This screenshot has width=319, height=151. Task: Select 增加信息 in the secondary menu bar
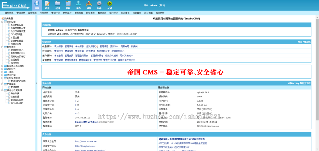[9, 13]
